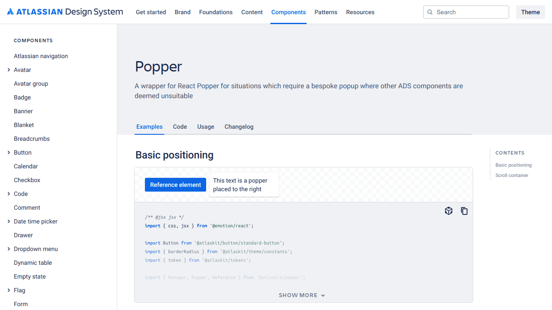The height and width of the screenshot is (310, 552).
Task: Expand the Flag sidebar chevron
Action: click(x=9, y=290)
